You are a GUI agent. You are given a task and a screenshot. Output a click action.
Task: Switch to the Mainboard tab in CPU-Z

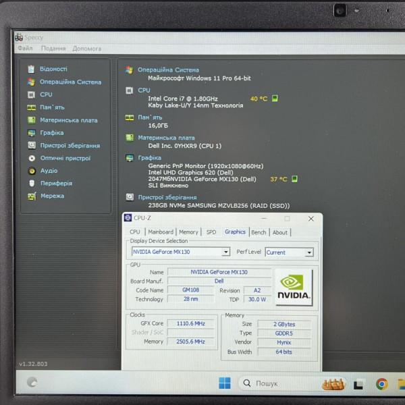click(161, 232)
